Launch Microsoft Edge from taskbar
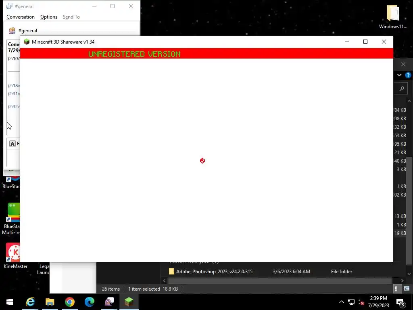The height and width of the screenshot is (310, 413). point(90,302)
